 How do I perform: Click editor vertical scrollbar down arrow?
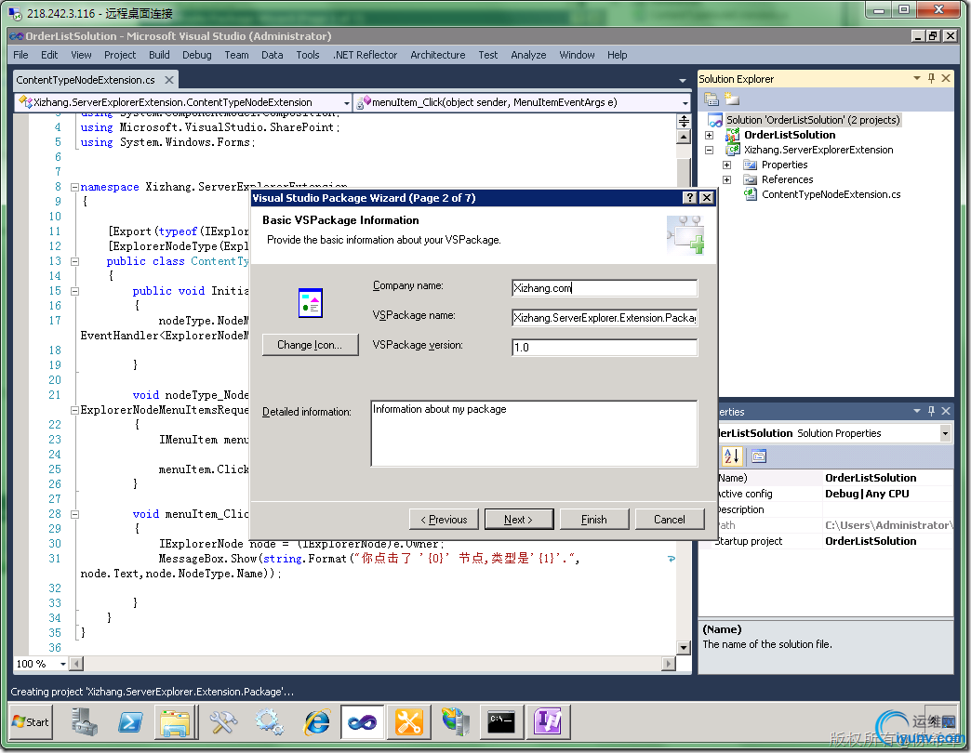[x=684, y=647]
